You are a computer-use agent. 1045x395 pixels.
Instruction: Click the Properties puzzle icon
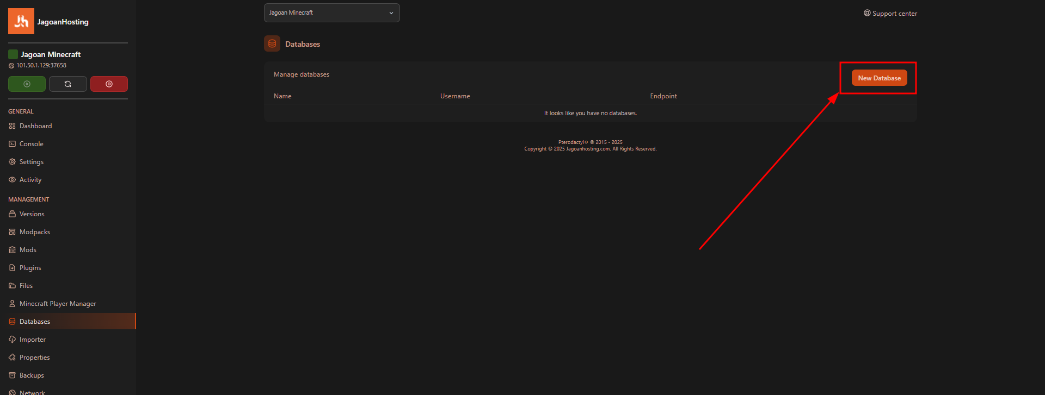point(12,358)
